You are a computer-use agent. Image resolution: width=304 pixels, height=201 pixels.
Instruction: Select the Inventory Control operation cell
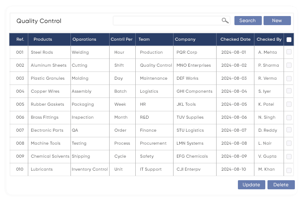point(90,169)
